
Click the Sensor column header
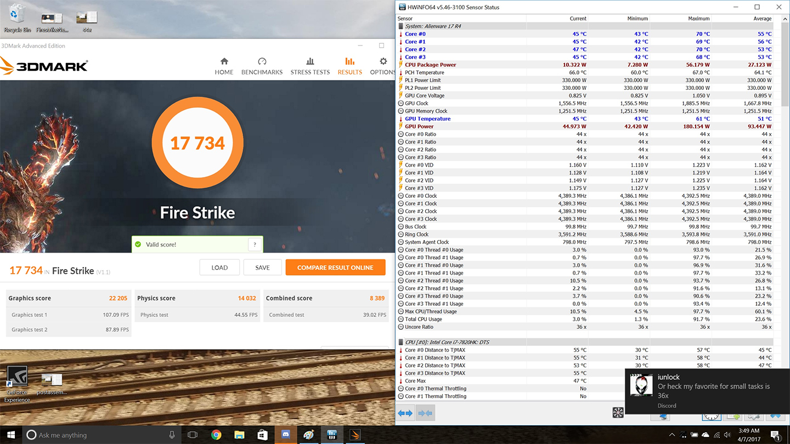pos(461,19)
